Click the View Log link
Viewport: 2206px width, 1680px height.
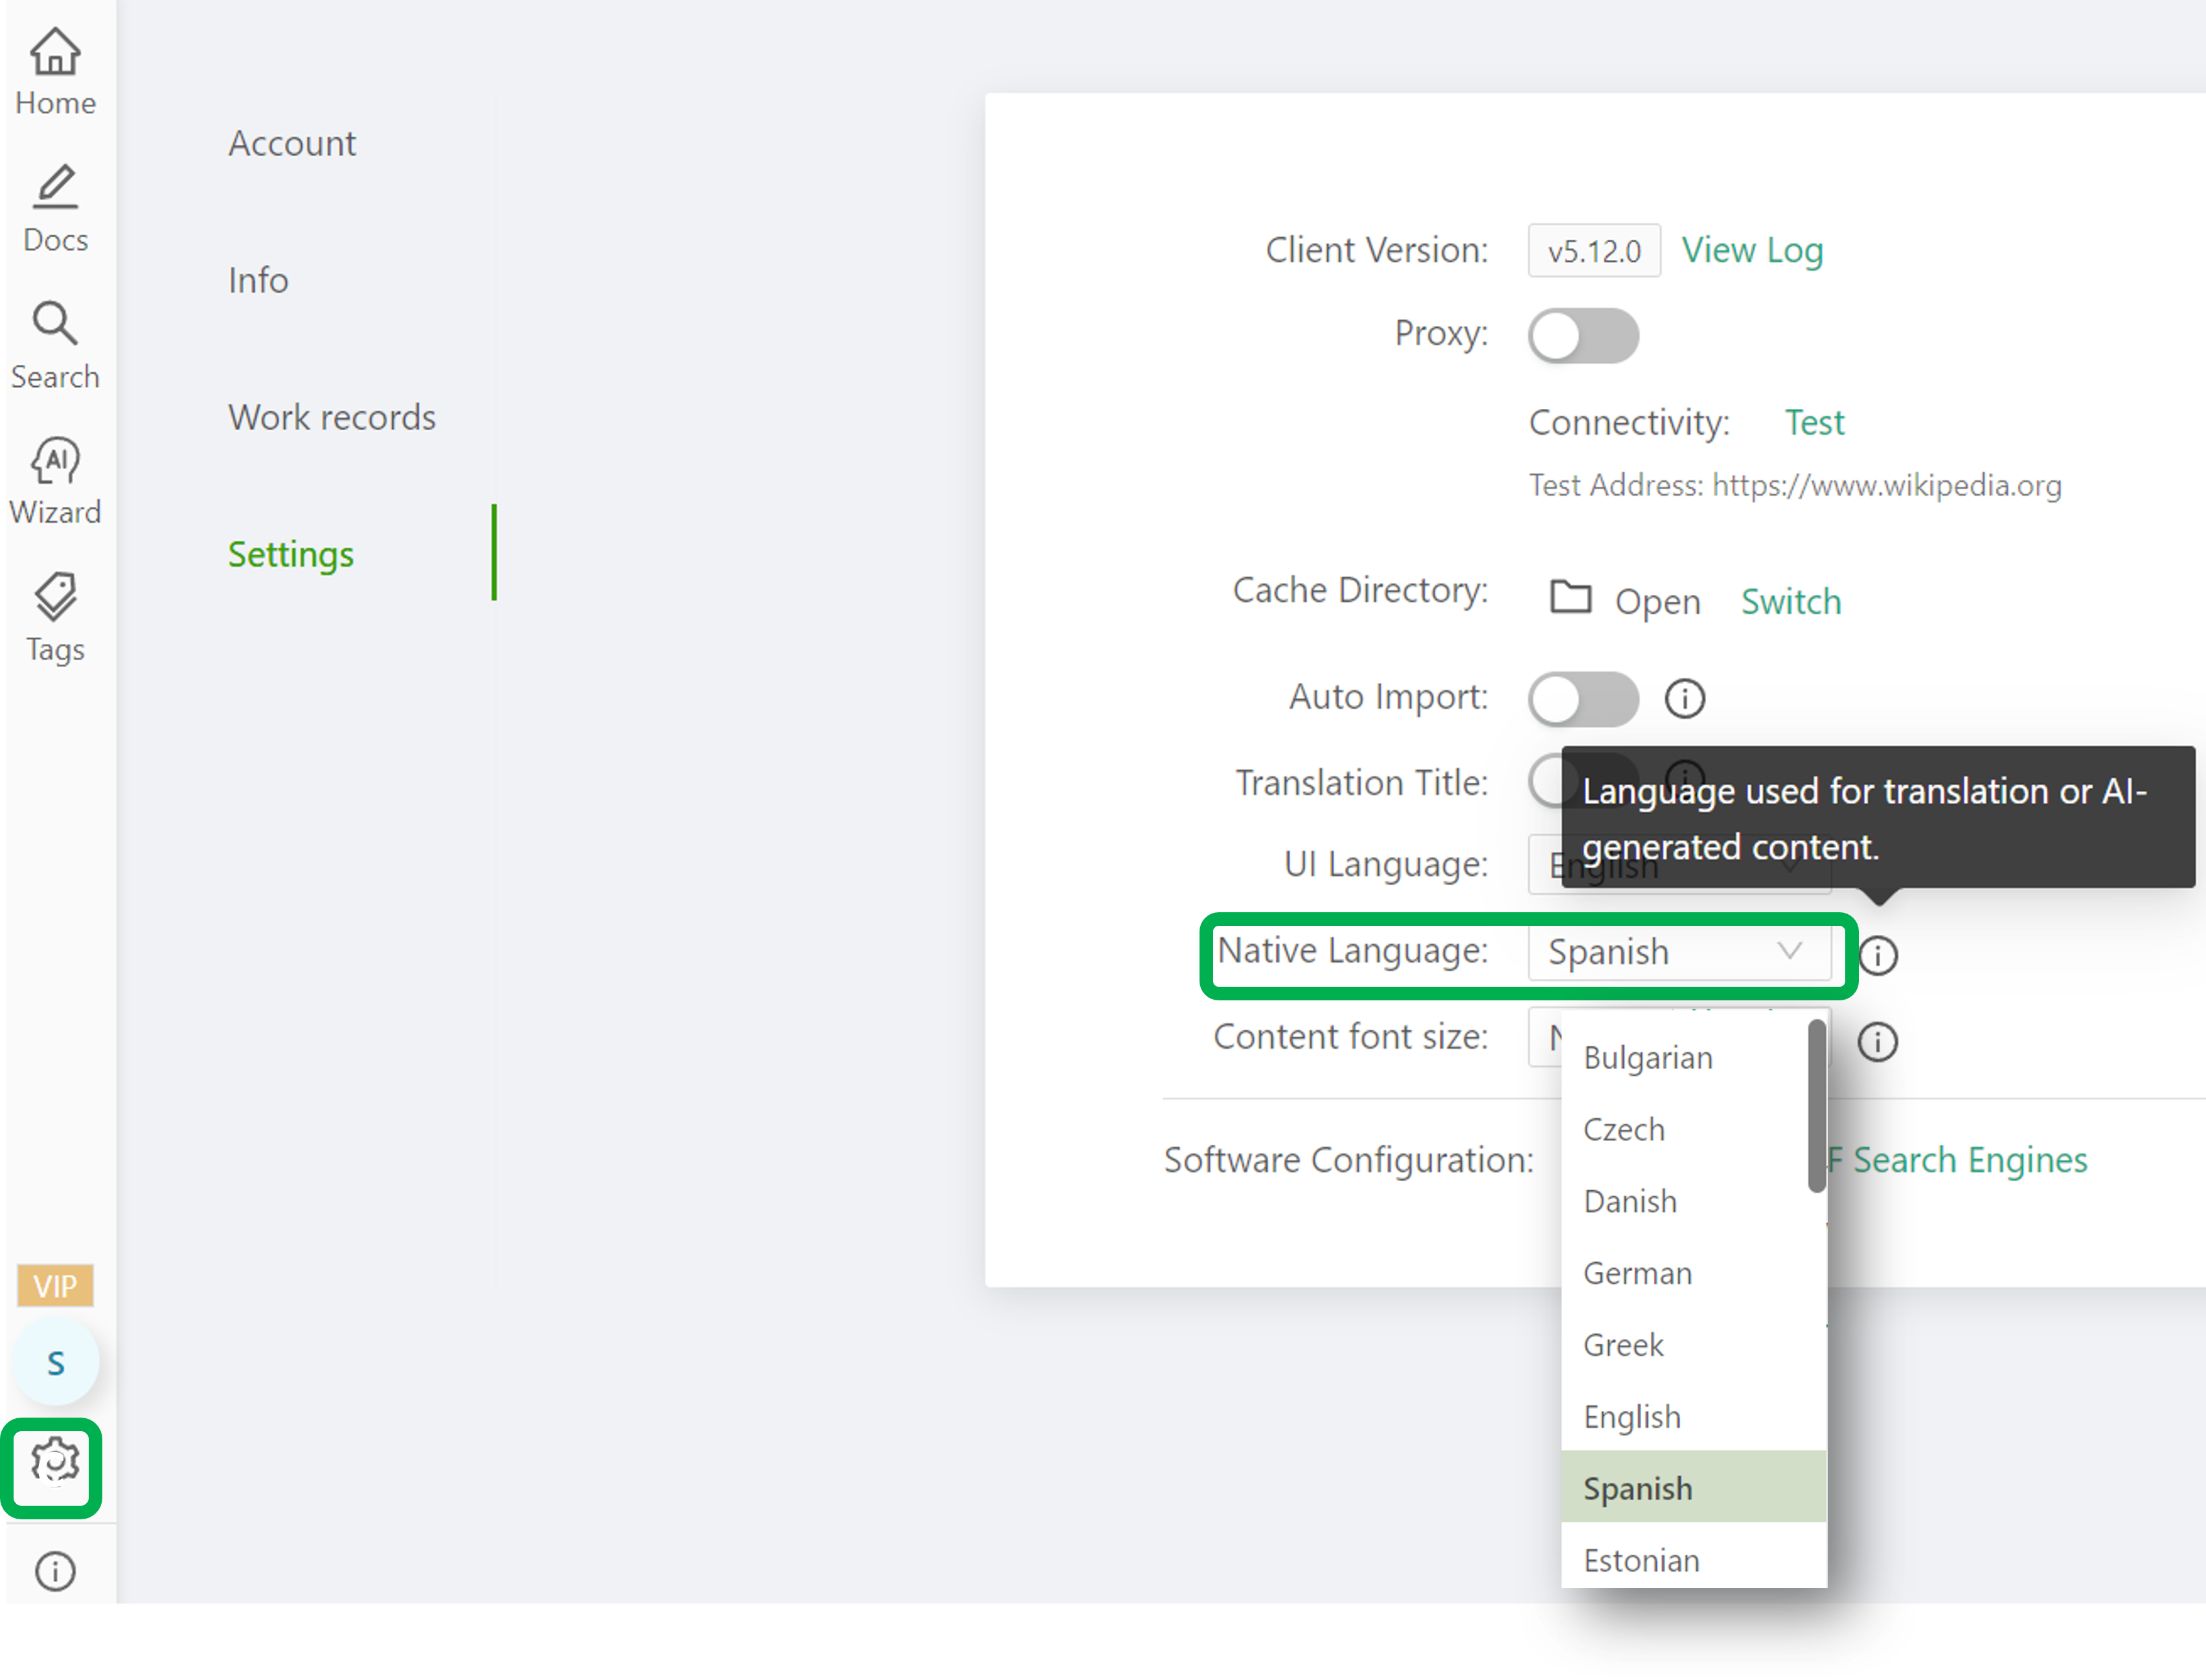click(x=1752, y=250)
